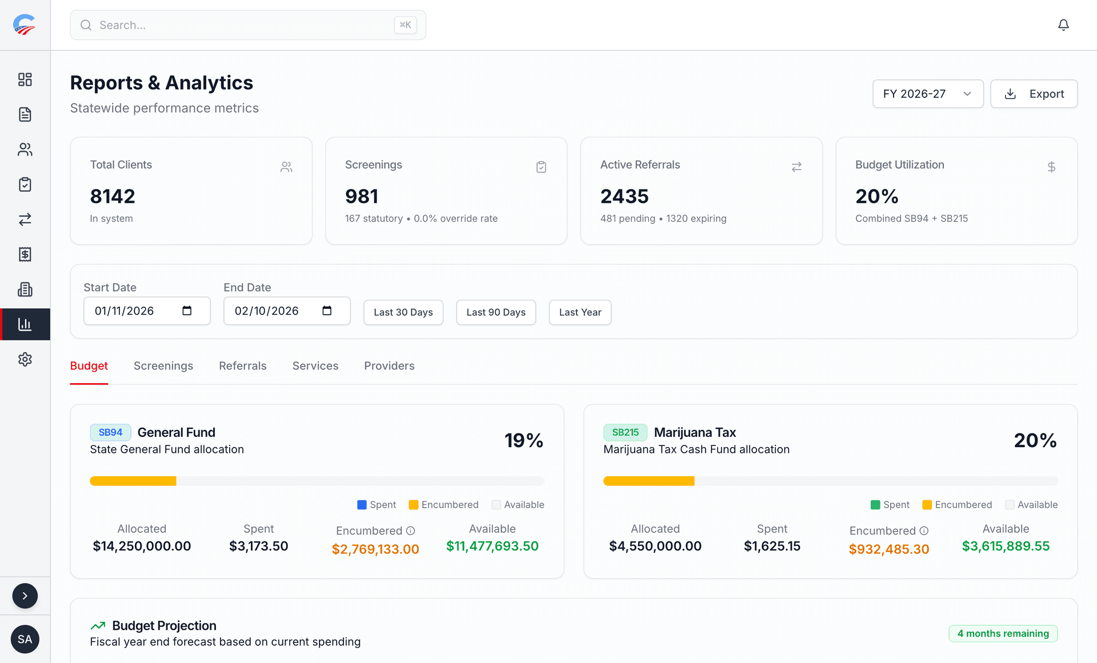Open the providers building icon in sidebar
Image resolution: width=1097 pixels, height=663 pixels.
[x=25, y=290]
